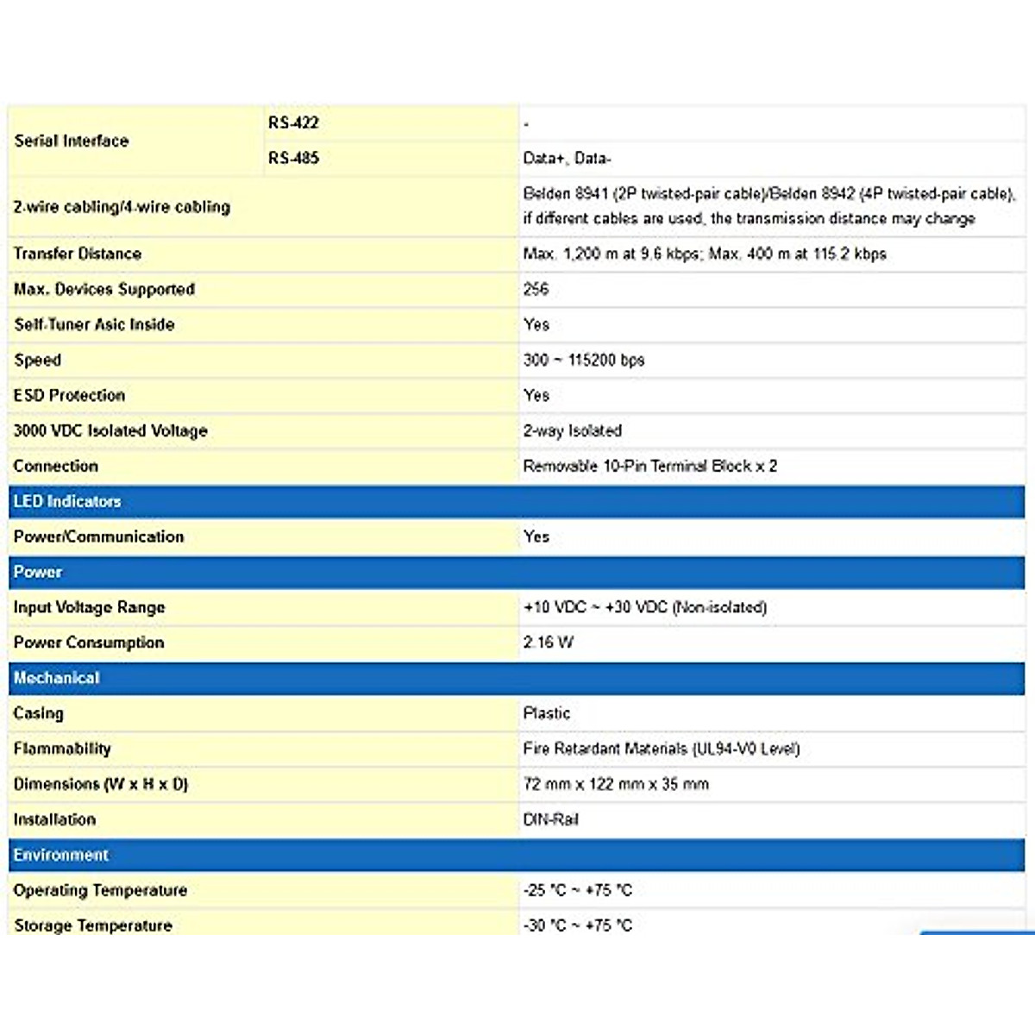Screen dimensions: 1035x1035
Task: Select the DIN-Rail installation value
Action: pyautogui.click(x=550, y=819)
